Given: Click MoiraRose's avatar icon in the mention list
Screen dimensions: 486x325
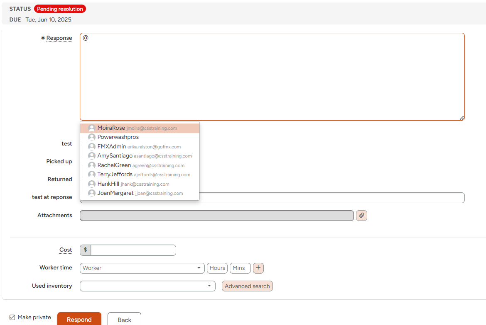Looking at the screenshot, I should [x=92, y=129].
